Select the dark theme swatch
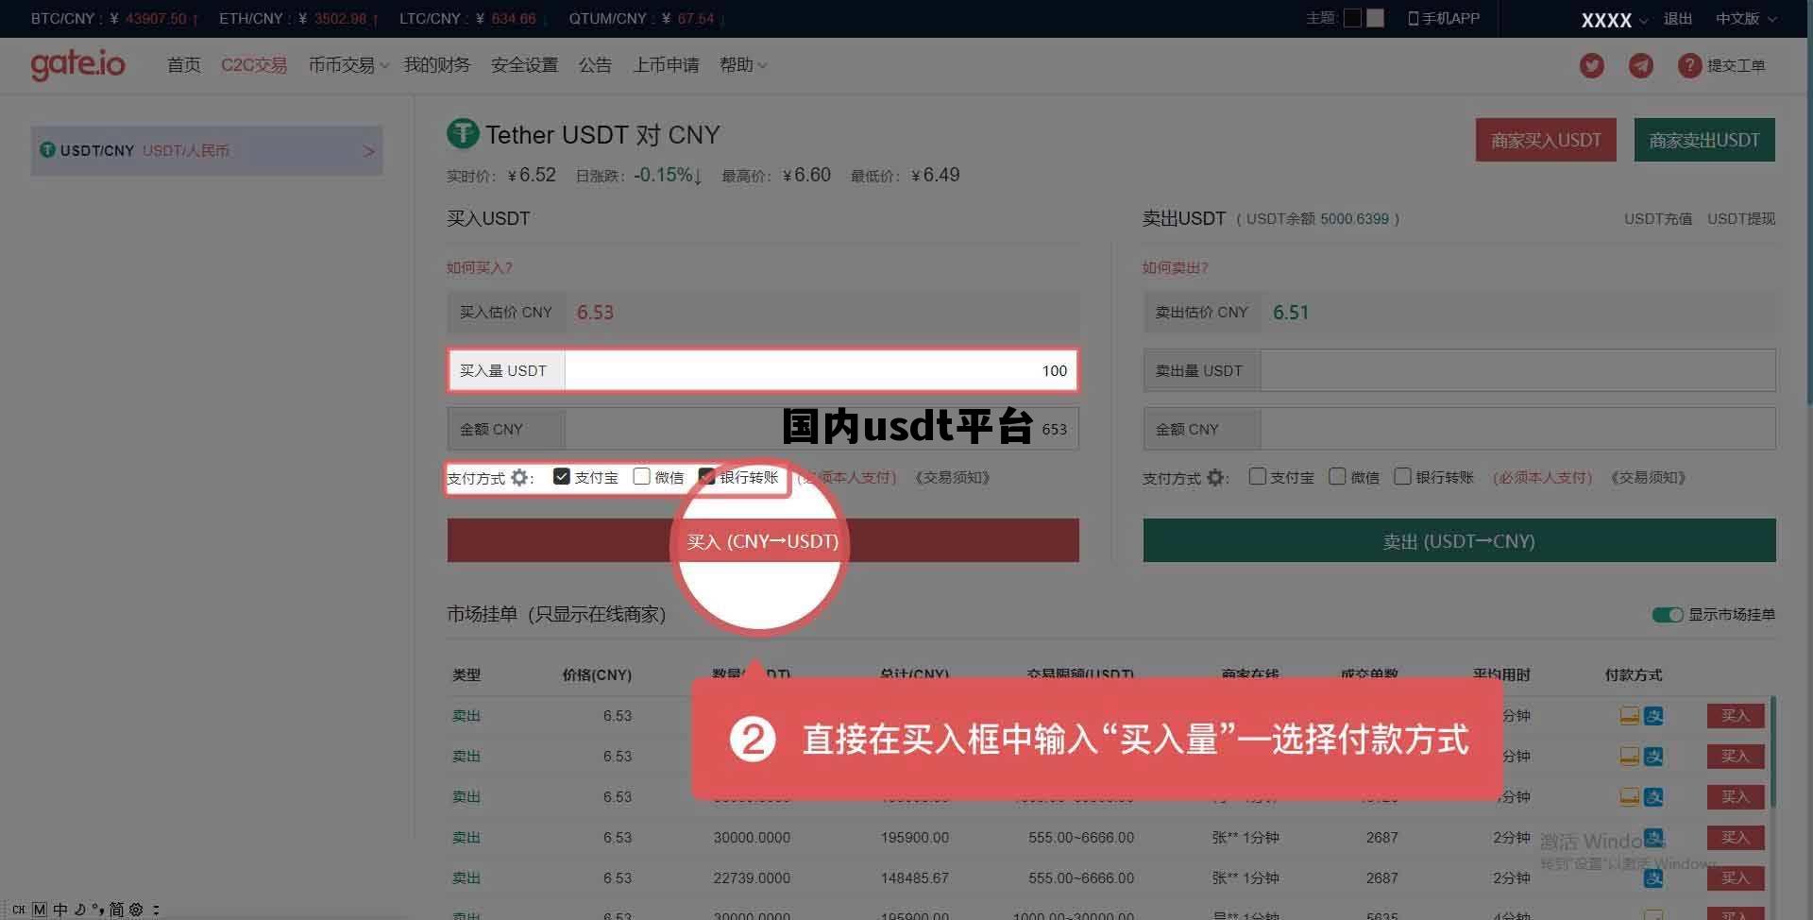The height and width of the screenshot is (920, 1813). [x=1352, y=18]
